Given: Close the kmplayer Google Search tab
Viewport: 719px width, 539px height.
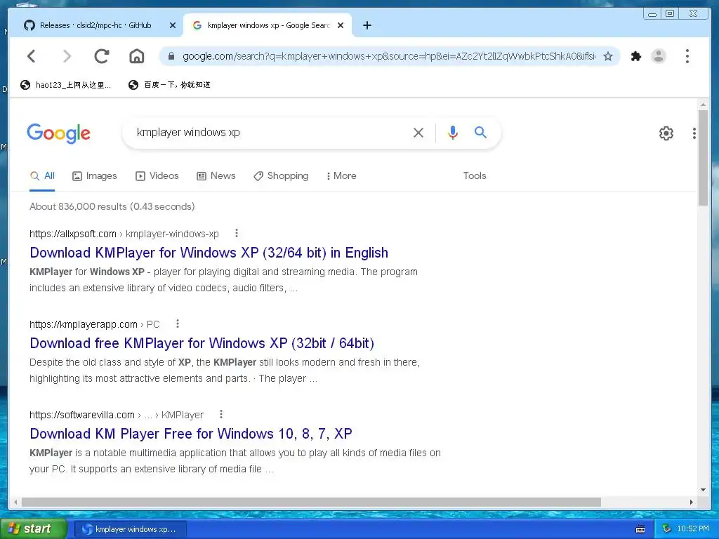Looking at the screenshot, I should click(341, 25).
